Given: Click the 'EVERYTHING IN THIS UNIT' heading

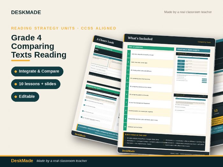Looking at the screenshot, I should [x=136, y=135].
